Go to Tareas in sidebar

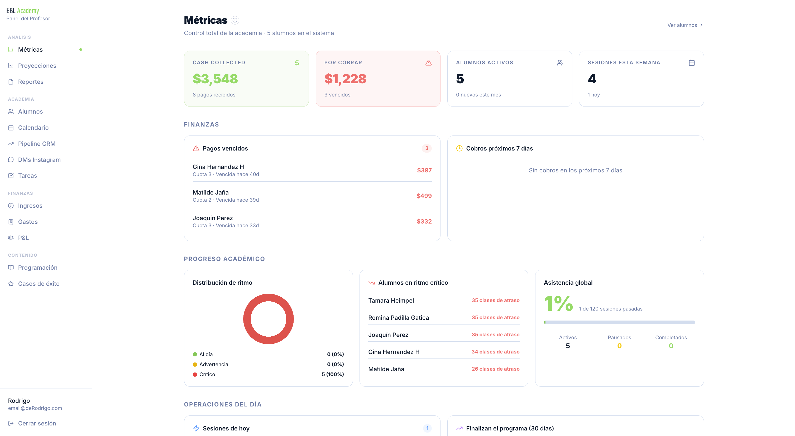tap(46, 176)
